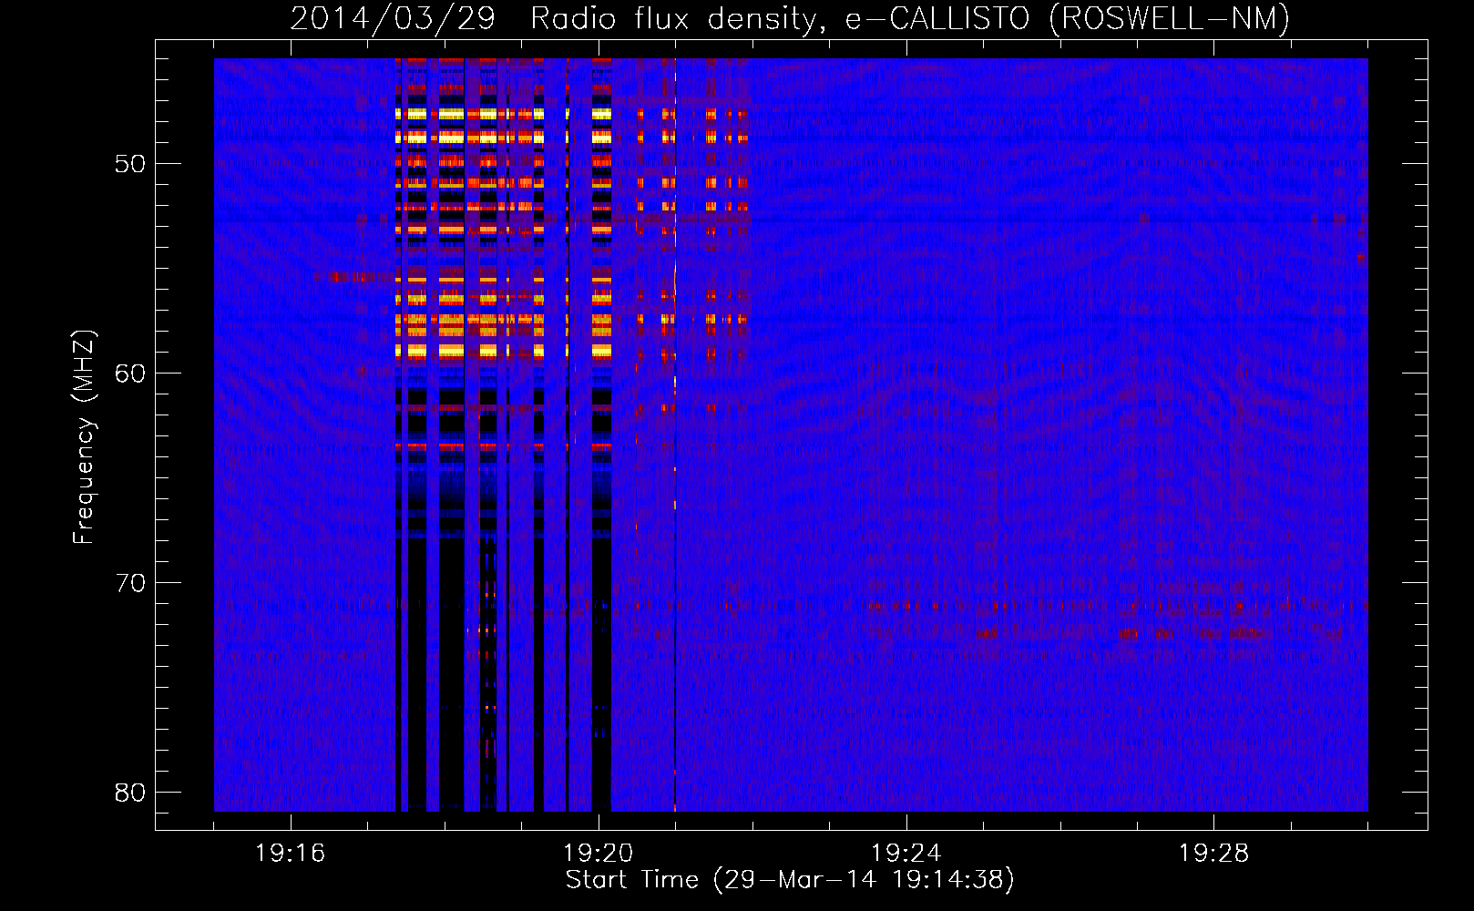Click the plot title '2014/03/29 Radio flux density'

pyautogui.click(x=790, y=18)
